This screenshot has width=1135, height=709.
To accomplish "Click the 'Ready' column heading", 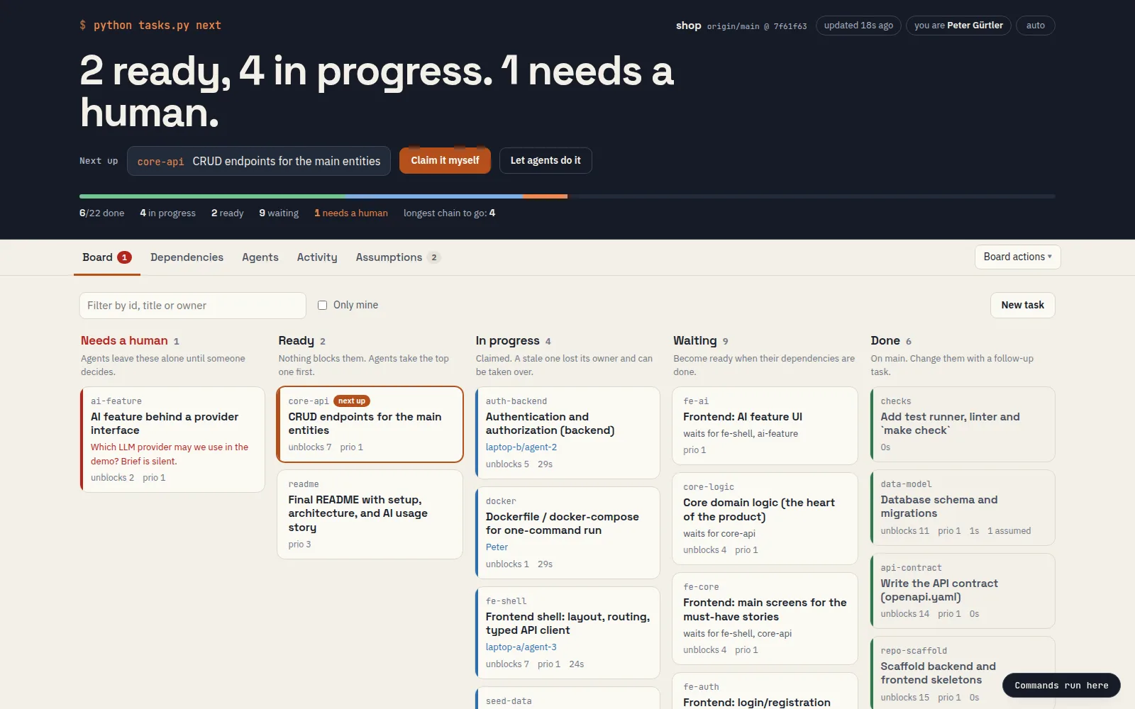I will tap(296, 341).
